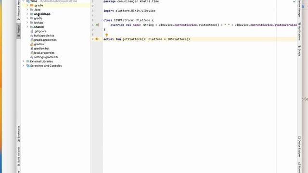Select the shared folder name
Screen dimensions: 308x173
tap(38, 27)
